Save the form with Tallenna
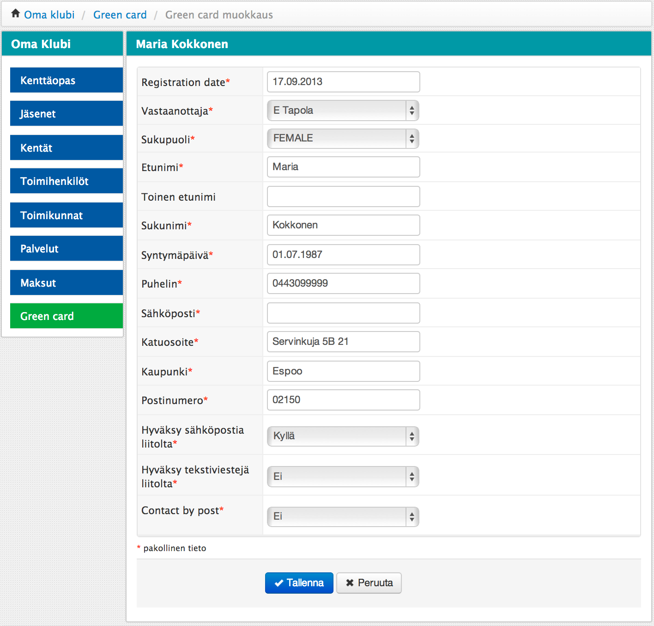The width and height of the screenshot is (654, 626). (299, 583)
